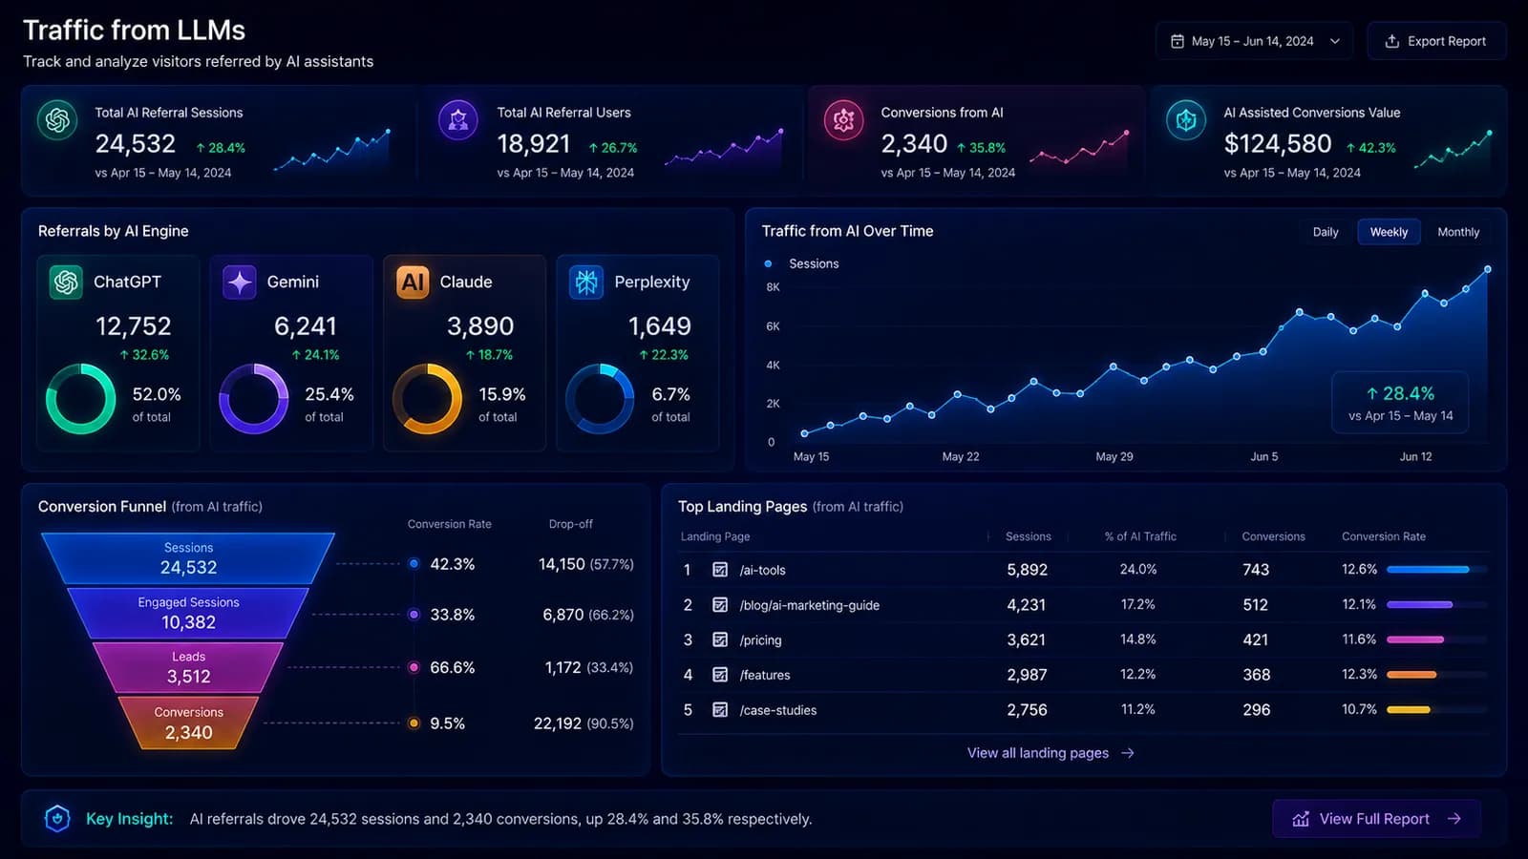Click the 368 conversions cell for /features

click(1256, 675)
